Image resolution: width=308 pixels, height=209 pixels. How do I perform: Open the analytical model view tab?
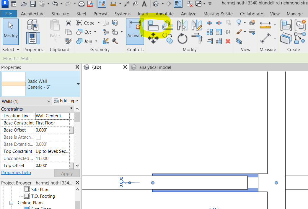(155, 67)
